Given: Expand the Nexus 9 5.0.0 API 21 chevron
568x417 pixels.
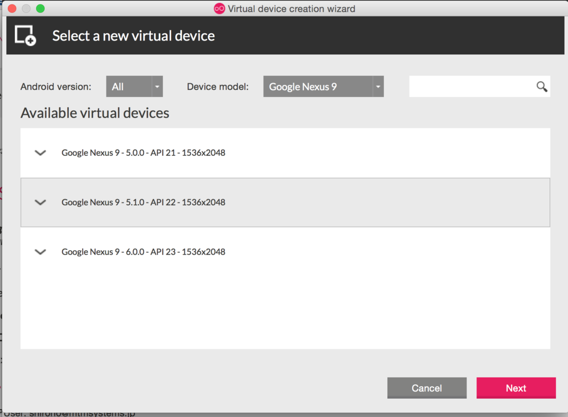Looking at the screenshot, I should point(40,152).
